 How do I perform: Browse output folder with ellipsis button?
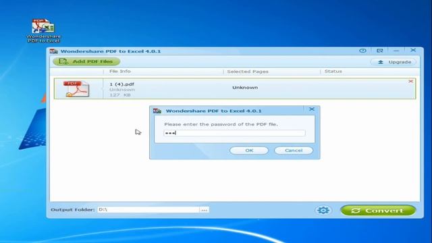coord(204,210)
